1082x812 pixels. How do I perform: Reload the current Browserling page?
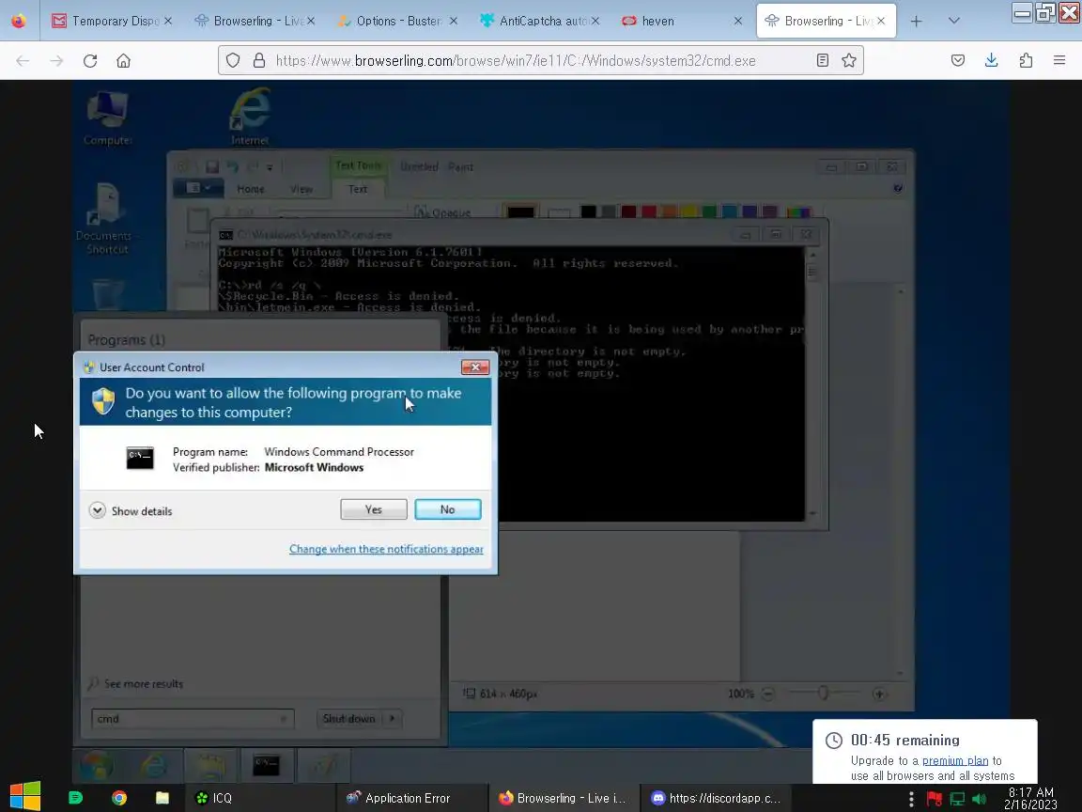tap(90, 61)
